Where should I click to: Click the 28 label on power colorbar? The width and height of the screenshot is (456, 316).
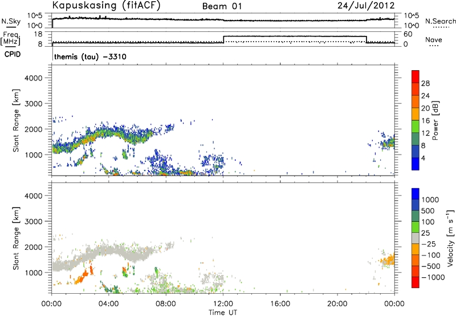[425, 83]
